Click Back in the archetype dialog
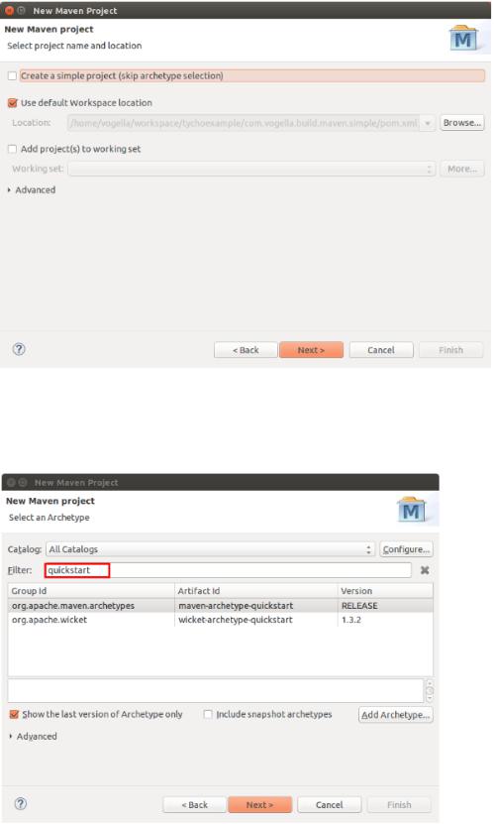 pyautogui.click(x=195, y=805)
